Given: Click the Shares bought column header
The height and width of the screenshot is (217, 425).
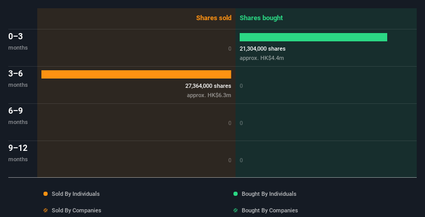Looking at the screenshot, I should coord(261,18).
